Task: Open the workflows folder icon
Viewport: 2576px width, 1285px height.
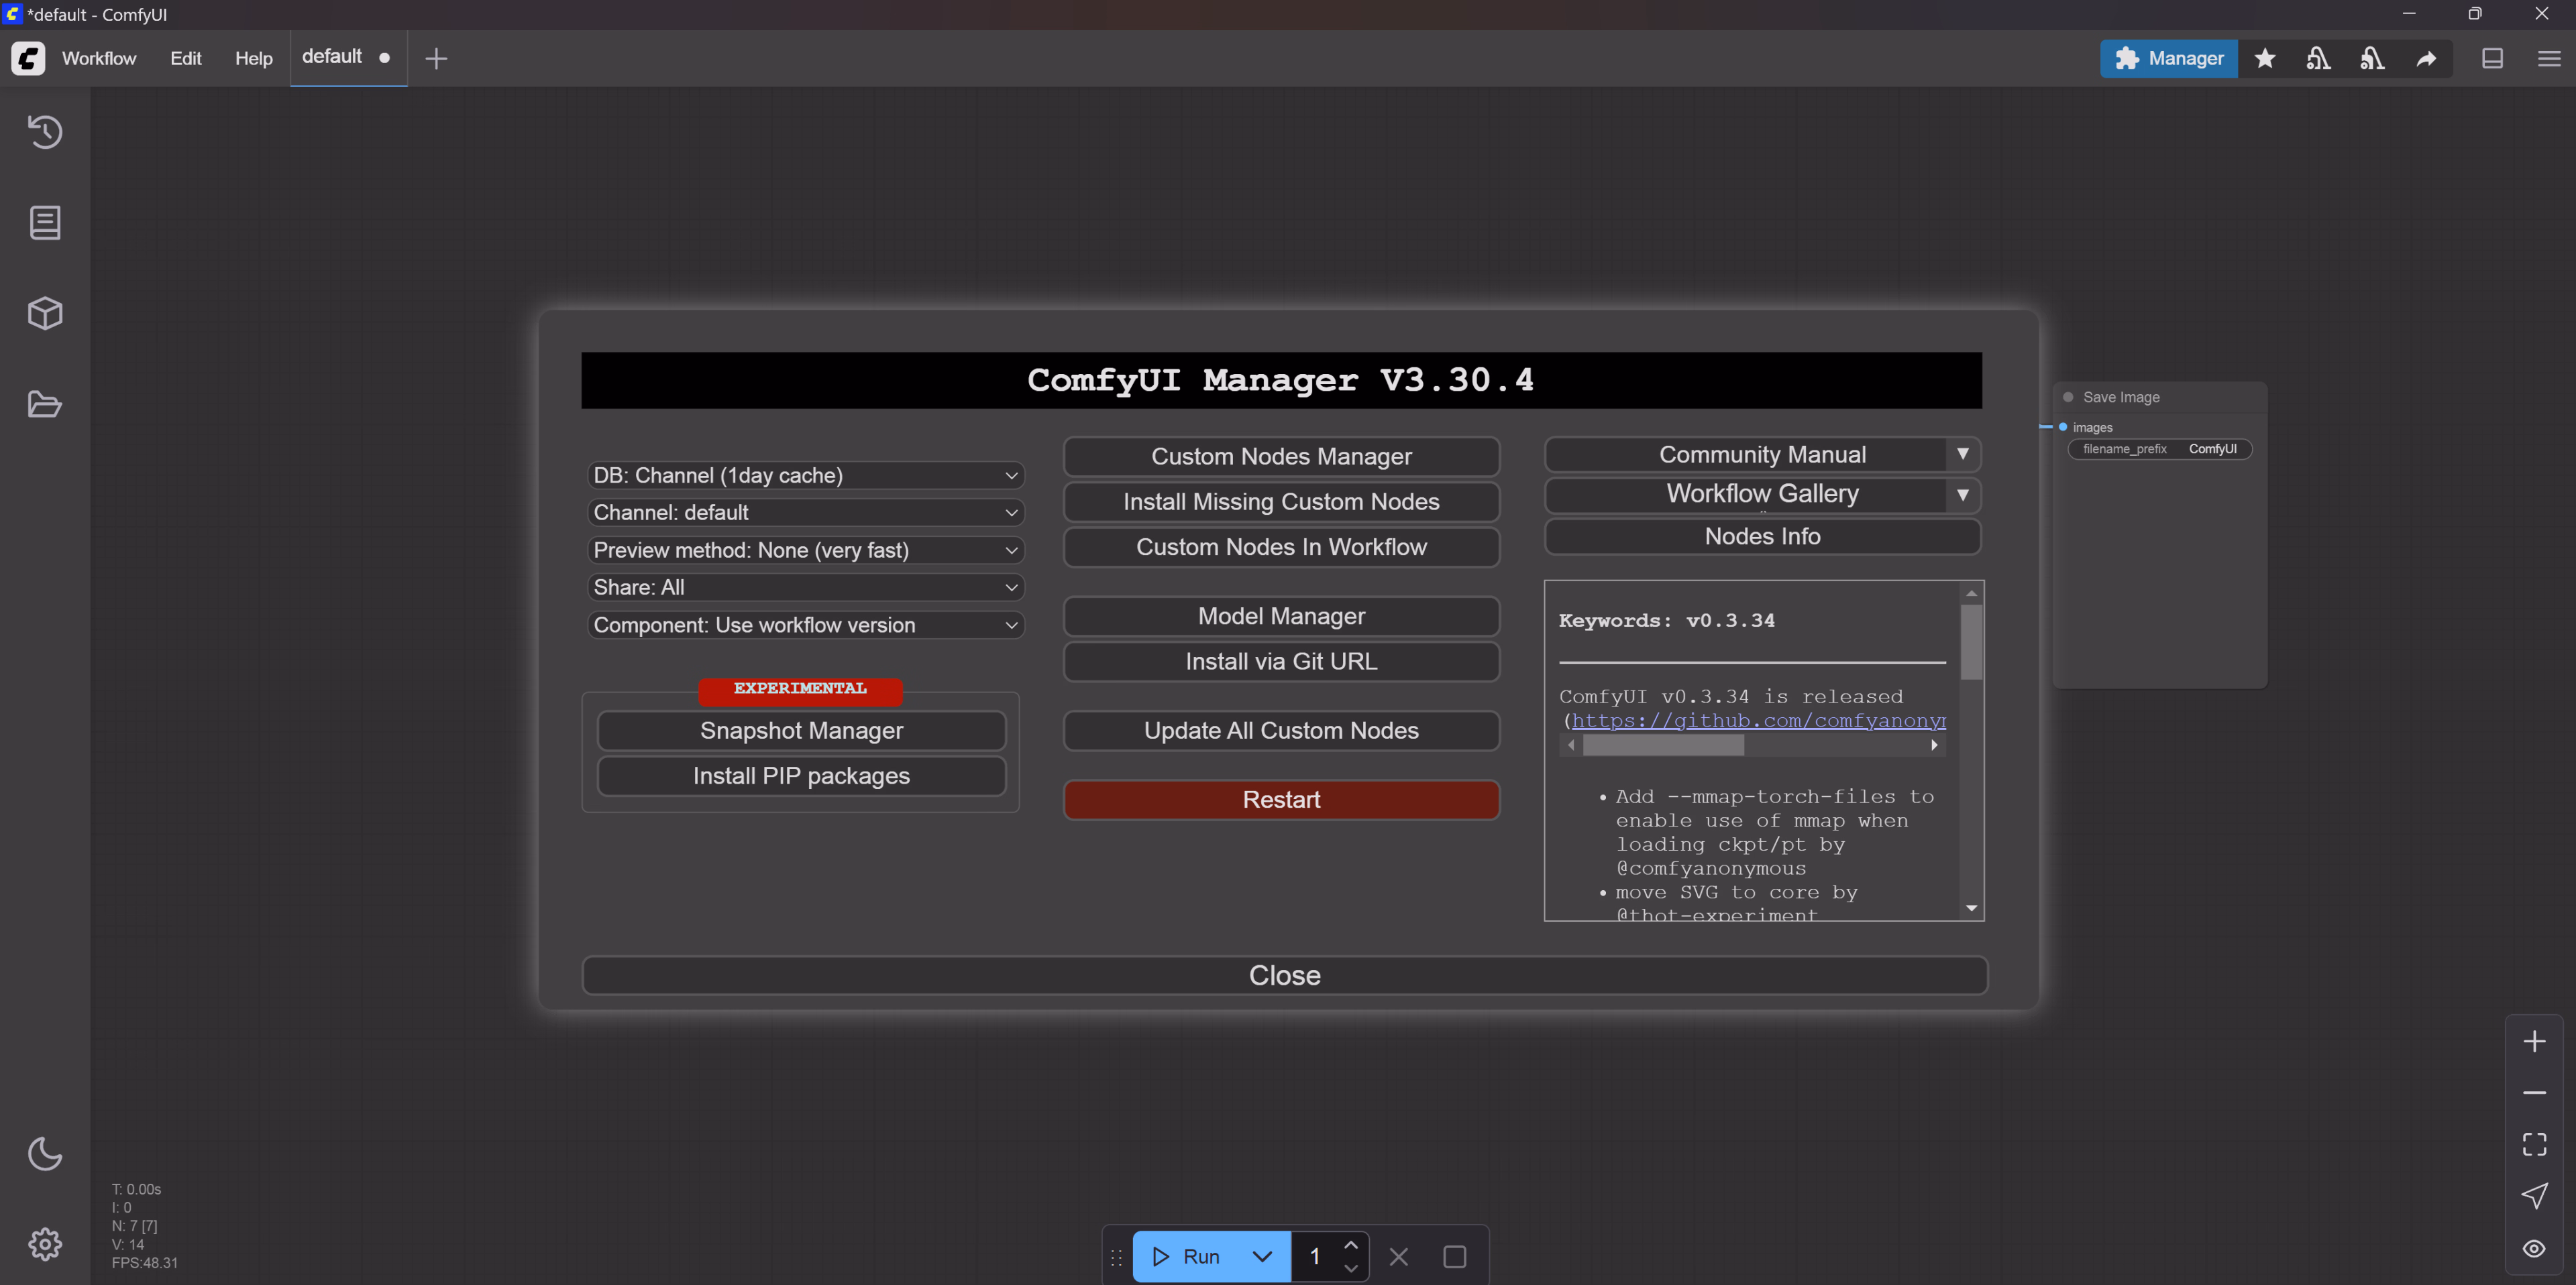Action: point(45,404)
